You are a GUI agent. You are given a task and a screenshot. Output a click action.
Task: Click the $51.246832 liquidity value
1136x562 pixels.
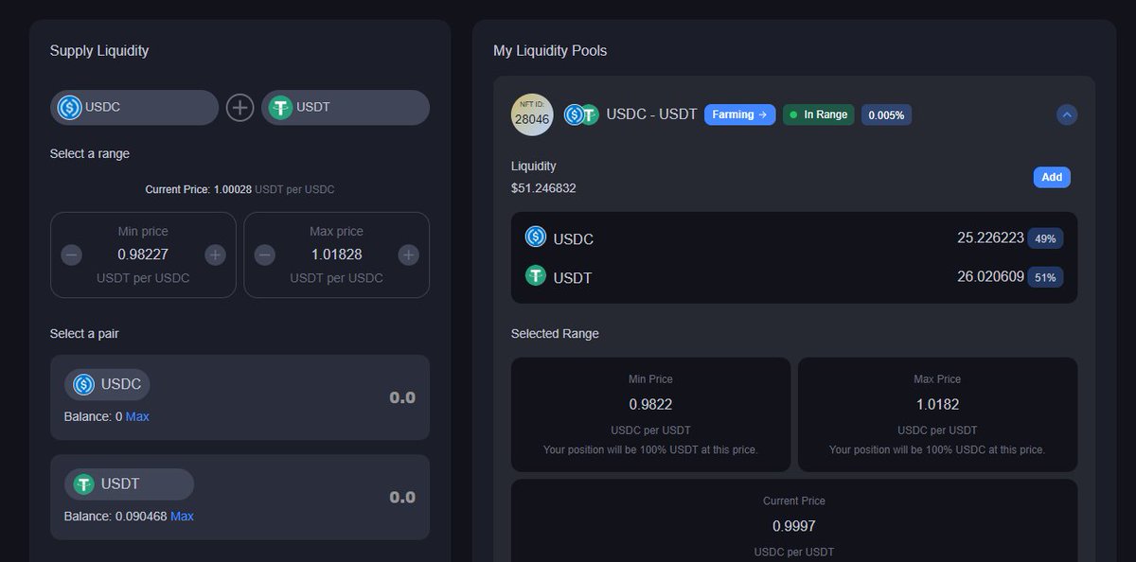[543, 188]
